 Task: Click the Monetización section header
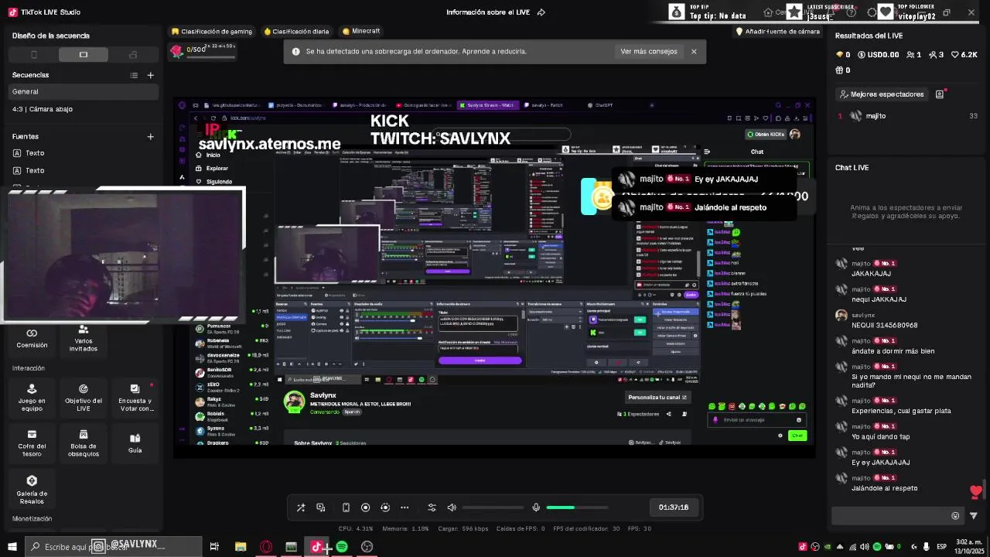pos(32,519)
